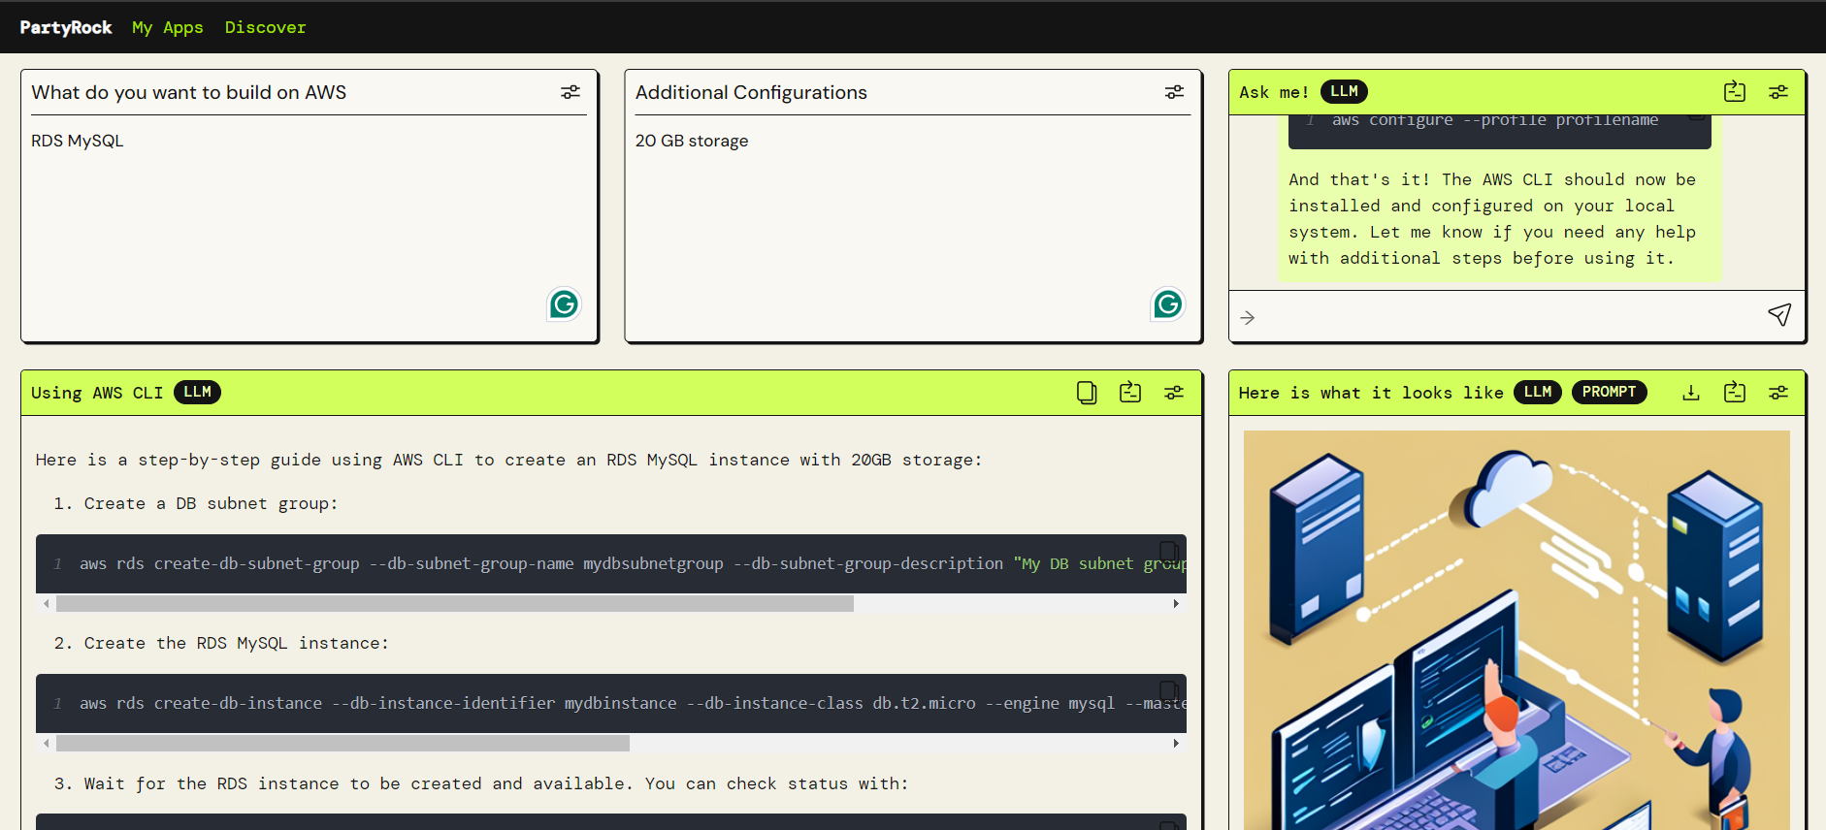1826x830 pixels.
Task: Edit the RDS MySQL text input
Action: (x=309, y=227)
